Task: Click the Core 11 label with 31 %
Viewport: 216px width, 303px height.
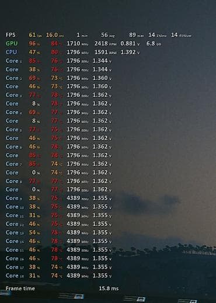Action: tap(15, 215)
